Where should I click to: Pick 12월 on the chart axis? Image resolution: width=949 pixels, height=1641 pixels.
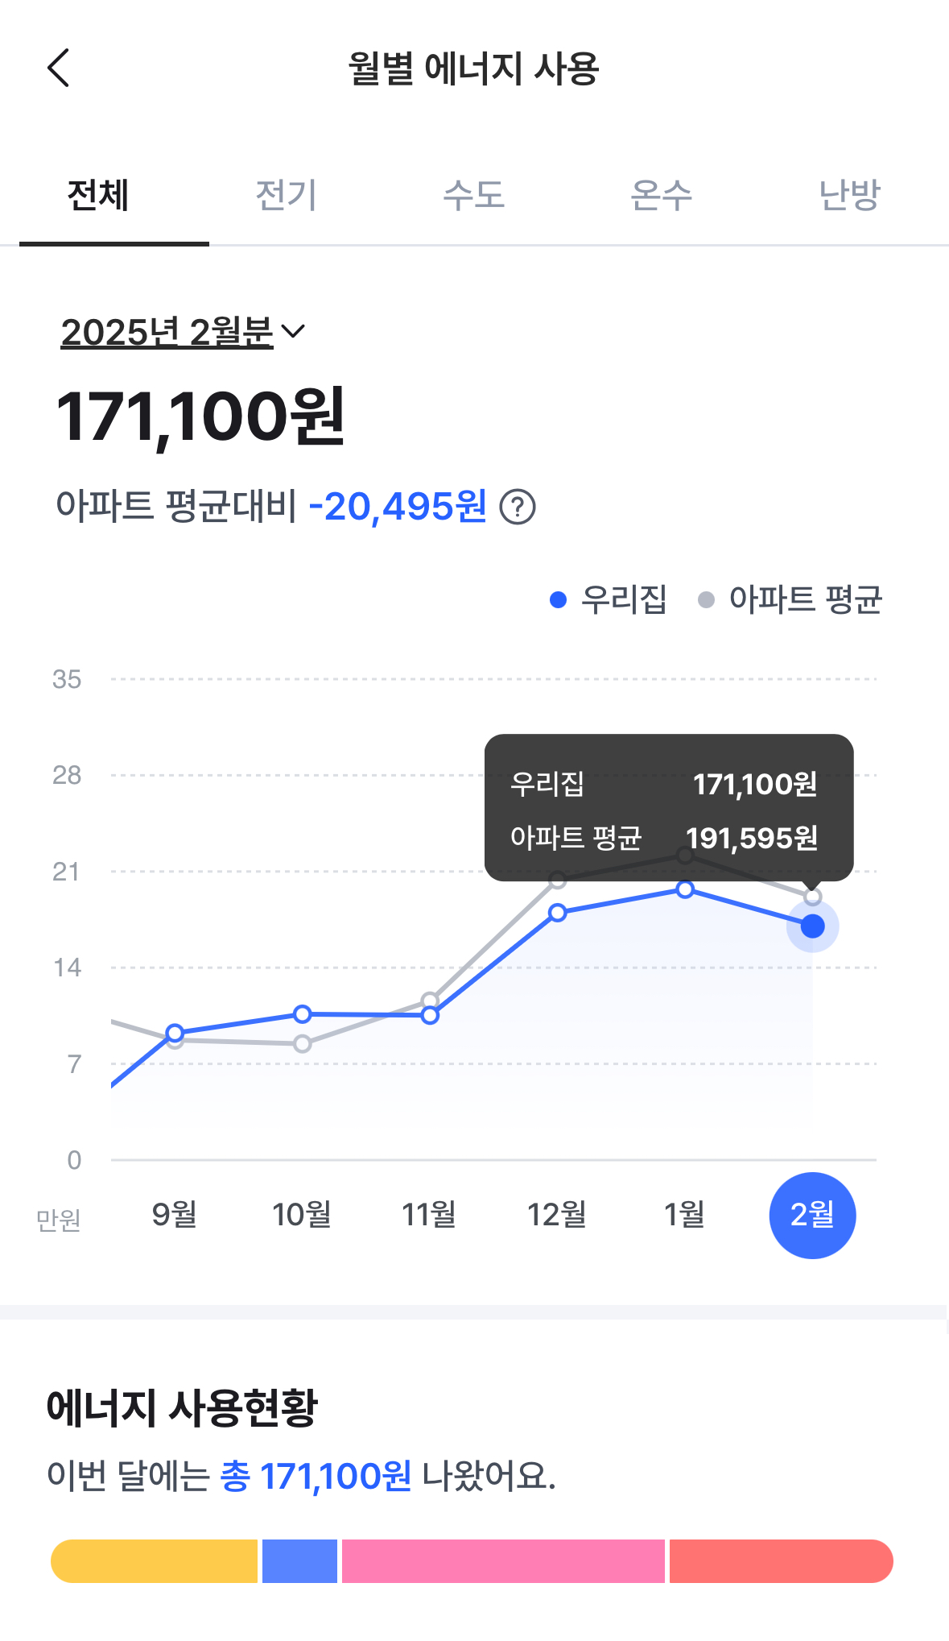coord(557,1214)
